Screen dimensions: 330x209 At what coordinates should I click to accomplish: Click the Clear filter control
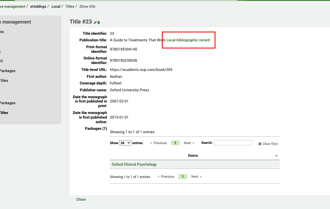267,144
